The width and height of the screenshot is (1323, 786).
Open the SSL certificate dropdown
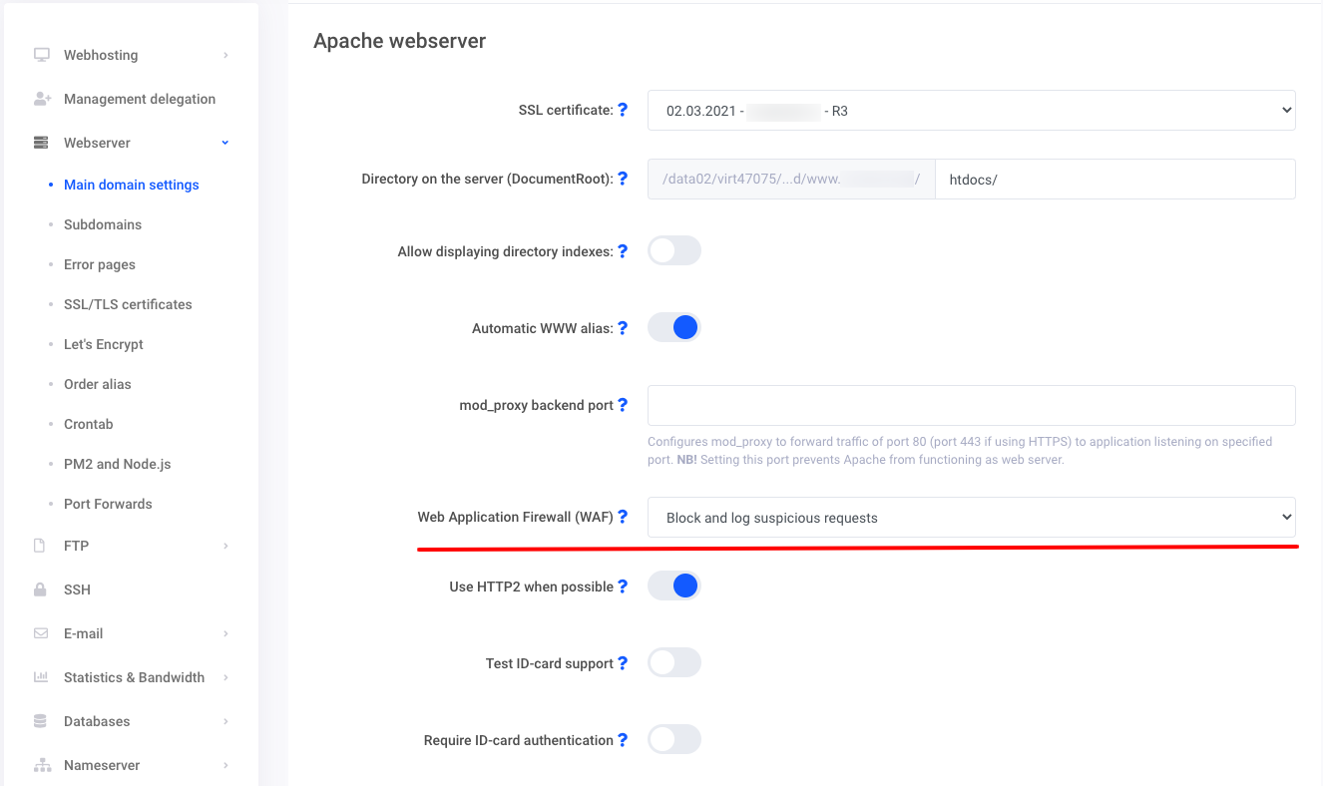pyautogui.click(x=971, y=111)
